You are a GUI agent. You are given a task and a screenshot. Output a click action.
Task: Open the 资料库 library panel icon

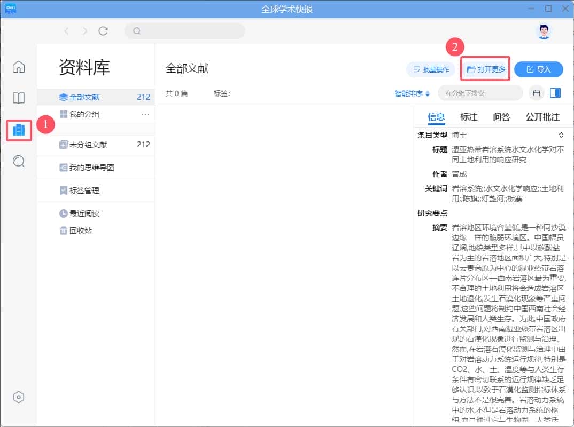click(x=18, y=130)
